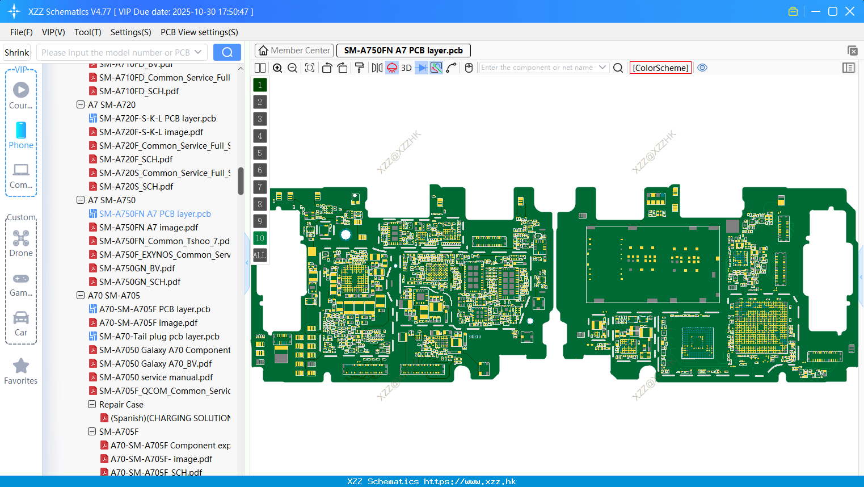Show PCB layer 10
Screen dimensions: 864x487
click(x=260, y=238)
